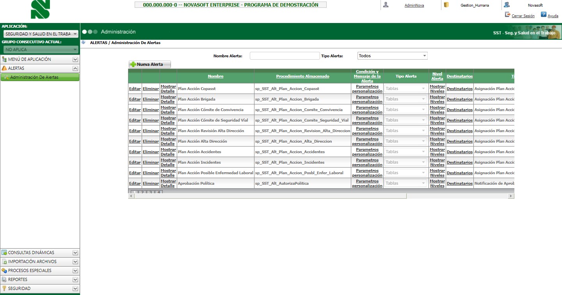Sort by Procedimiento Almacenado column header

pyautogui.click(x=302, y=76)
